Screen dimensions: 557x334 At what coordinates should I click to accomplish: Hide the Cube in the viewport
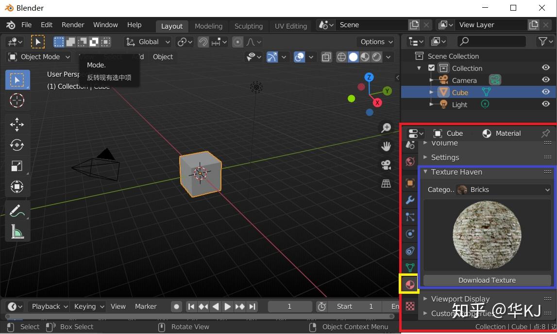point(545,92)
